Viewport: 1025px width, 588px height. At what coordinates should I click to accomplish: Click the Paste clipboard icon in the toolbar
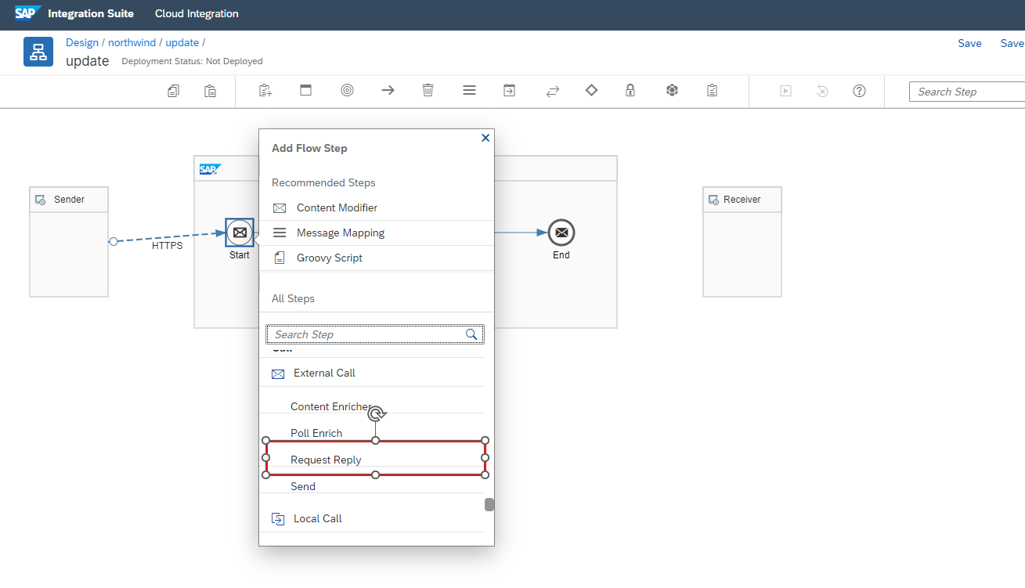pos(211,91)
